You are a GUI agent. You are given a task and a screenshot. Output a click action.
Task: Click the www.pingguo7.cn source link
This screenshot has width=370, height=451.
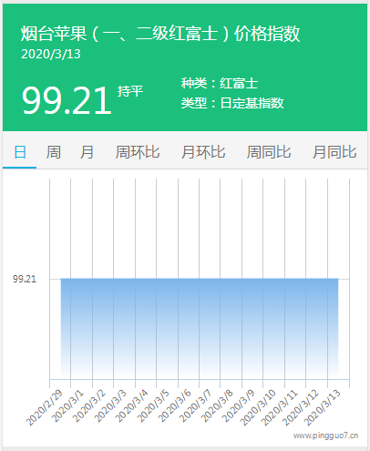tap(325, 436)
